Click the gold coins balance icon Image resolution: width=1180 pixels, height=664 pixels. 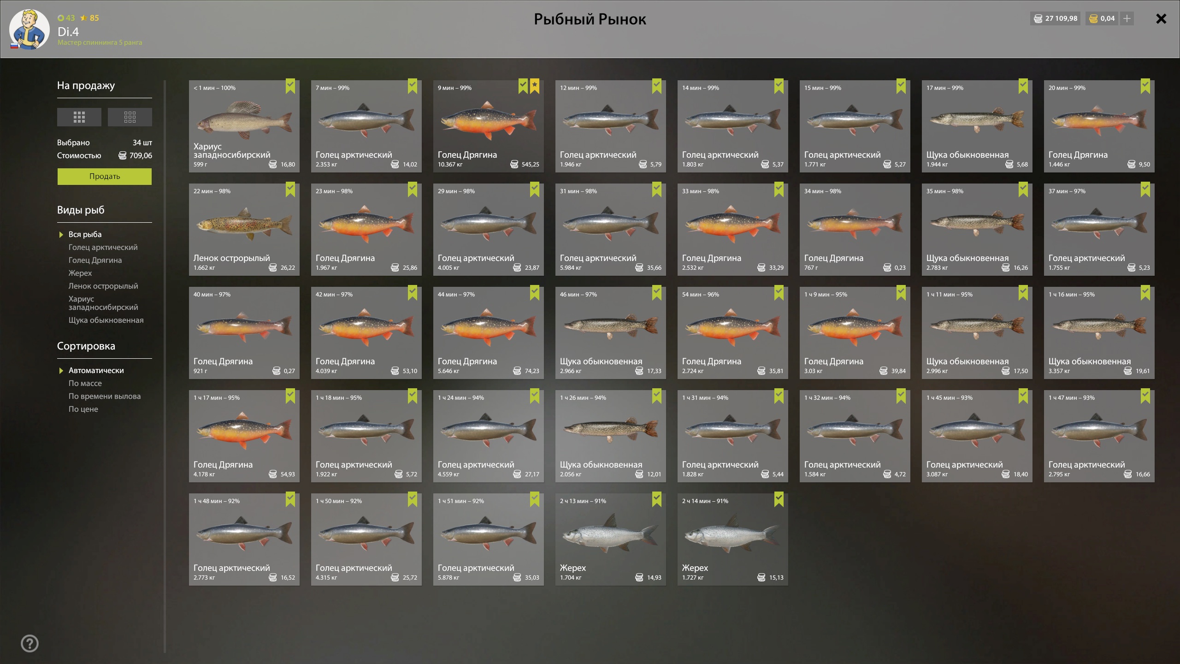pos(1093,19)
